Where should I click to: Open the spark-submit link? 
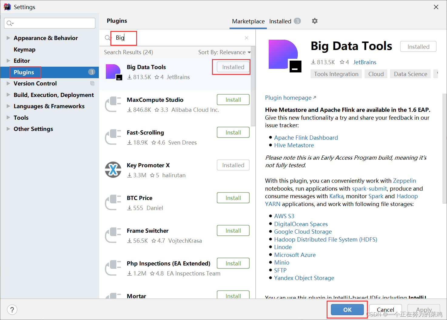(369, 188)
